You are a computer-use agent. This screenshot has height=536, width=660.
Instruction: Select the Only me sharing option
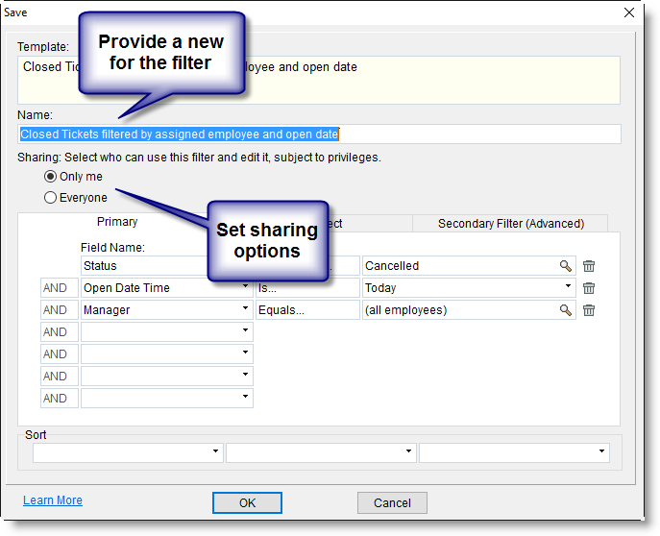coord(51,177)
